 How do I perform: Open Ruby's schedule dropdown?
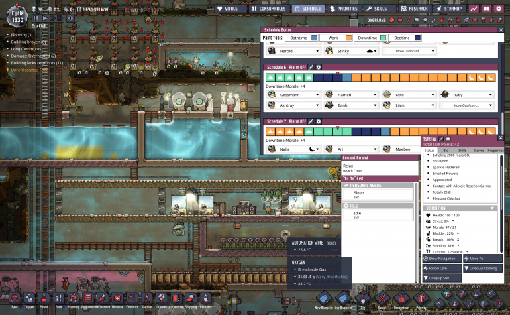click(x=467, y=95)
